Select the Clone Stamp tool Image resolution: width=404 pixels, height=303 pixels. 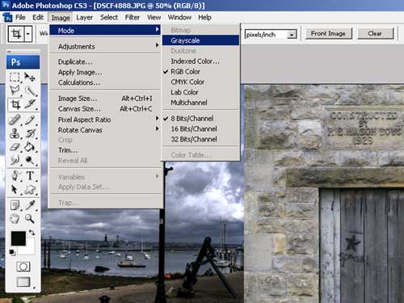pyautogui.click(x=15, y=133)
